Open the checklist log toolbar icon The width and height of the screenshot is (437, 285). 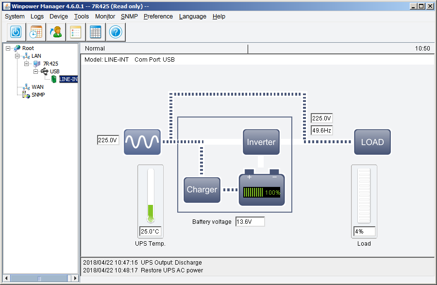(76, 33)
